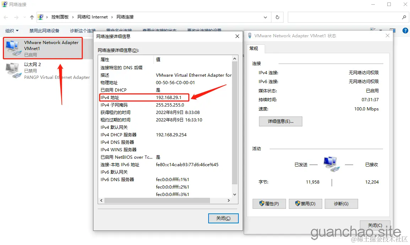Go up one folder level
The image size is (410, 245).
coord(32,17)
